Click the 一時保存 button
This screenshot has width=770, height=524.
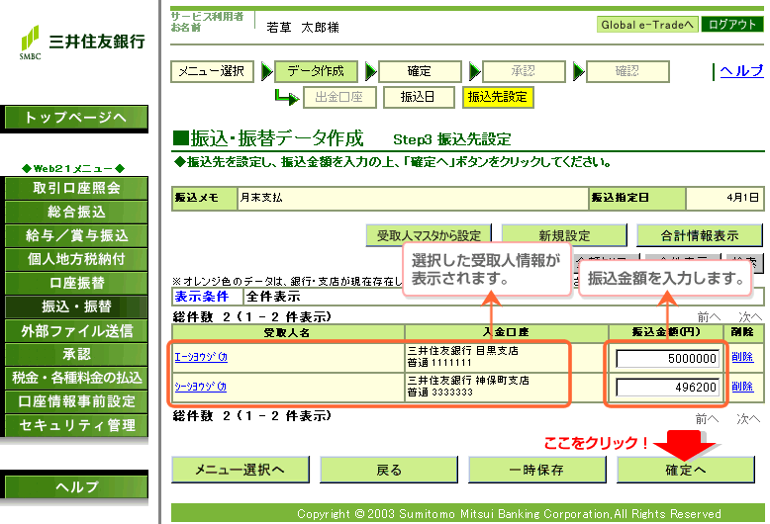537,470
